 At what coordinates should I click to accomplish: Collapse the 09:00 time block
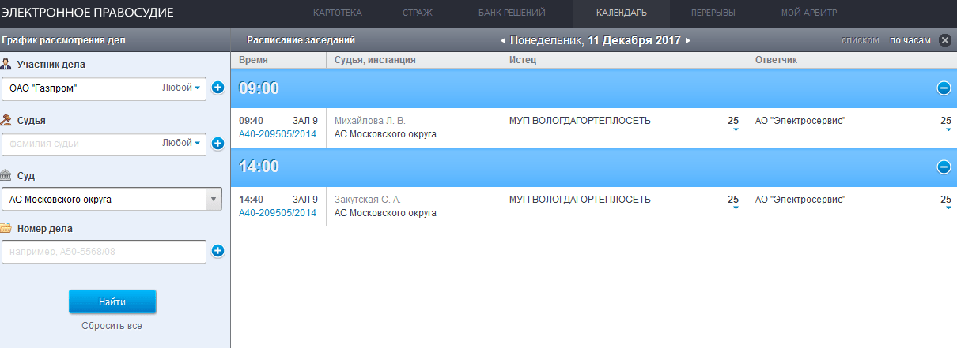click(944, 88)
